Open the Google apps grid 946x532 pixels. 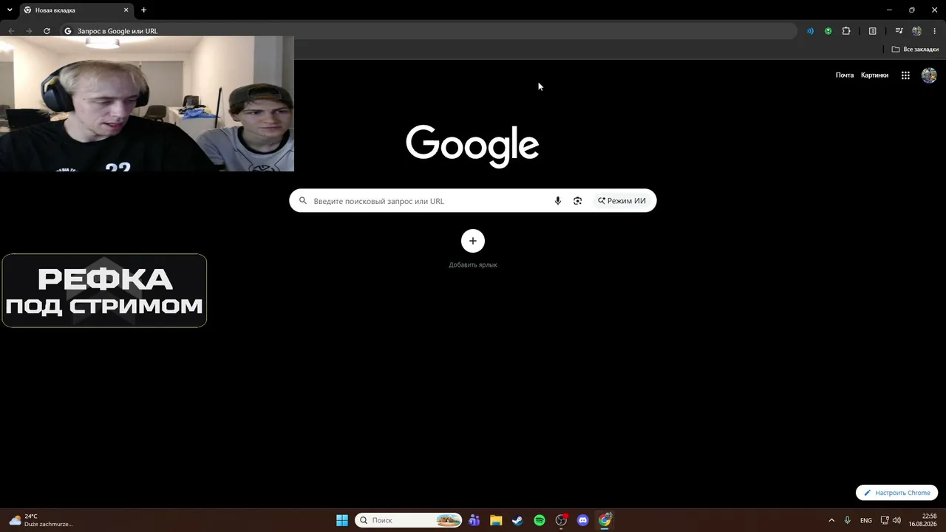pos(905,75)
